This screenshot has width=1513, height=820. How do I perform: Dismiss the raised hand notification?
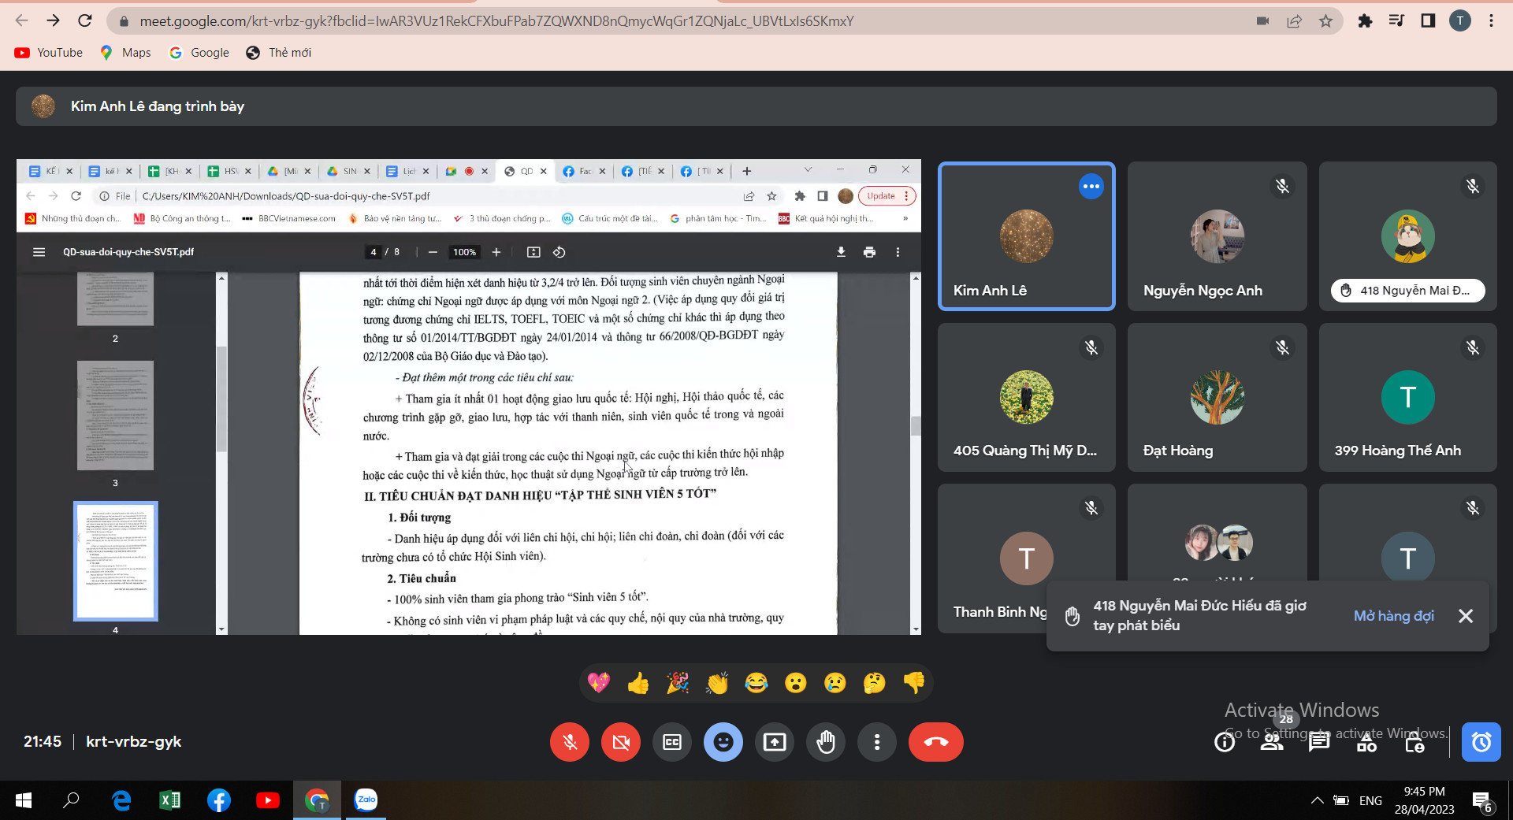1466,616
